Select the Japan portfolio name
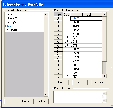 (x=24, y=14)
